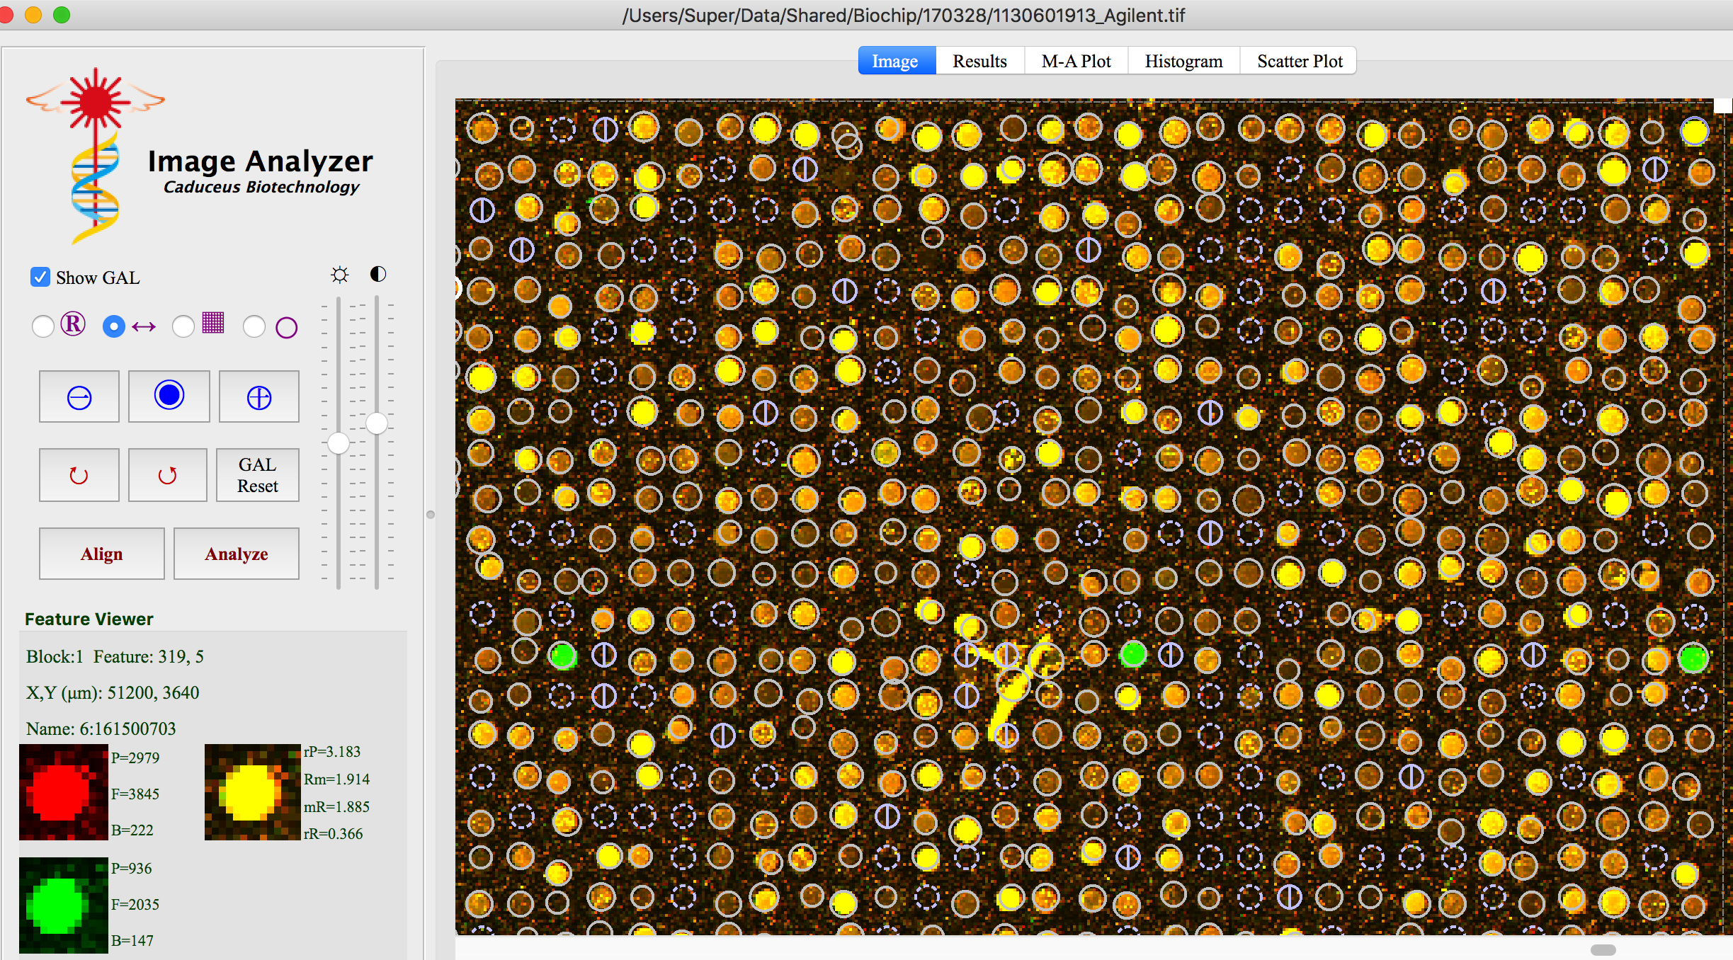Select the purple circle radio option
Viewport: 1733px width, 960px height.
(254, 326)
